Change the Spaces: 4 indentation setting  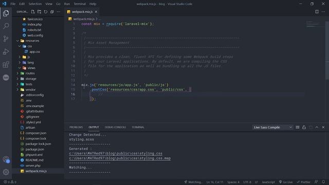(x=233, y=182)
